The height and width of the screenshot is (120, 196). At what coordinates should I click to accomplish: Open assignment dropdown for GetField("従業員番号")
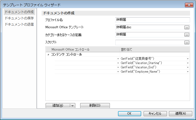188,59
